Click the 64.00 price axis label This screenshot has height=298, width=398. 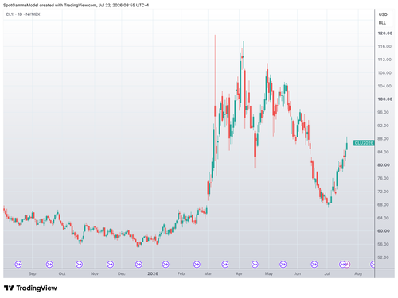coord(384,218)
